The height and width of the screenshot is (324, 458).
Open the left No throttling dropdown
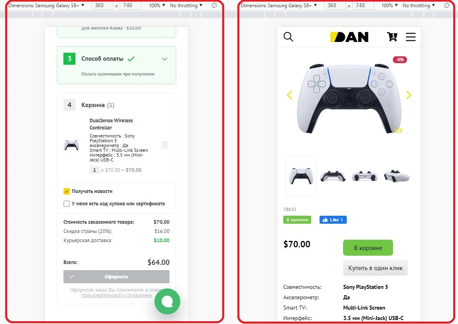coord(186,5)
